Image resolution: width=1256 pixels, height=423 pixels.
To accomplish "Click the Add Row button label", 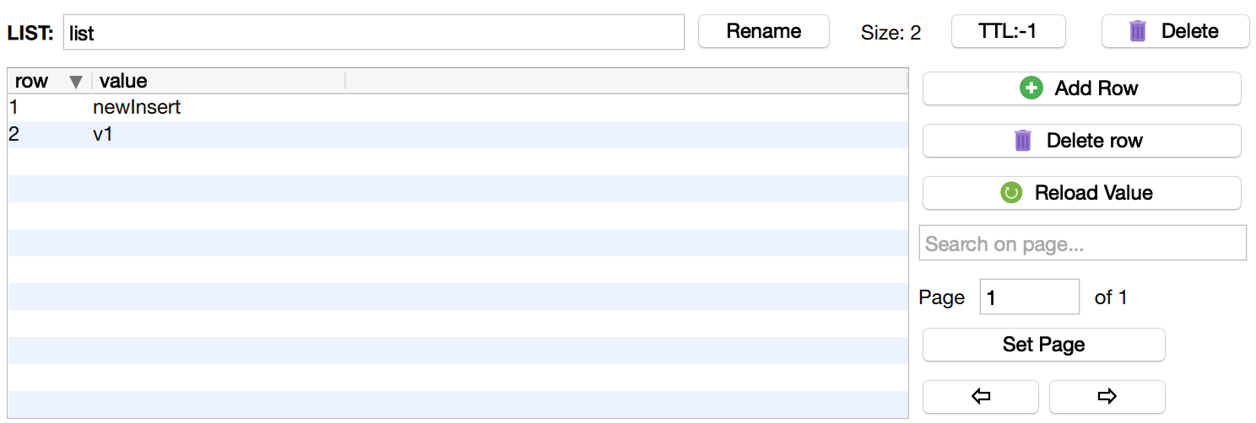I will tap(1096, 88).
